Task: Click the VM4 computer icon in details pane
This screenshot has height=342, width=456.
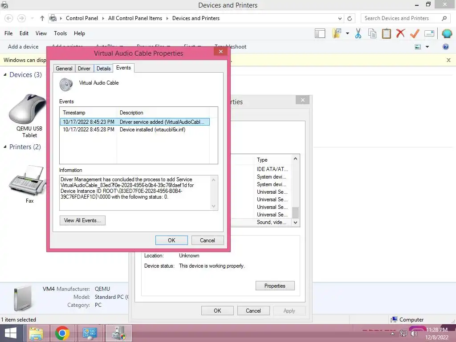Action: (23, 298)
